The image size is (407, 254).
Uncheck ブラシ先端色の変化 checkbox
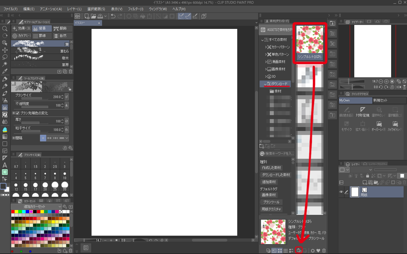pyautogui.click(x=18, y=113)
